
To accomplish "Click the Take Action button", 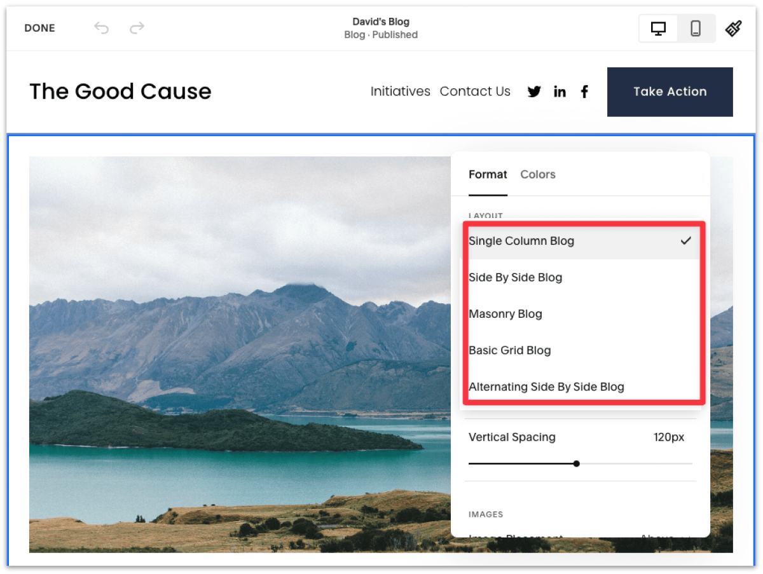I will (x=670, y=92).
